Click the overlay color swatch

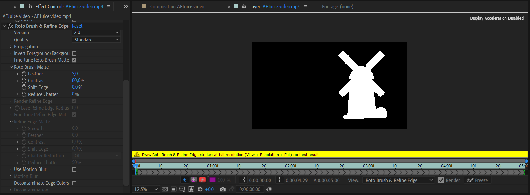(x=212, y=180)
